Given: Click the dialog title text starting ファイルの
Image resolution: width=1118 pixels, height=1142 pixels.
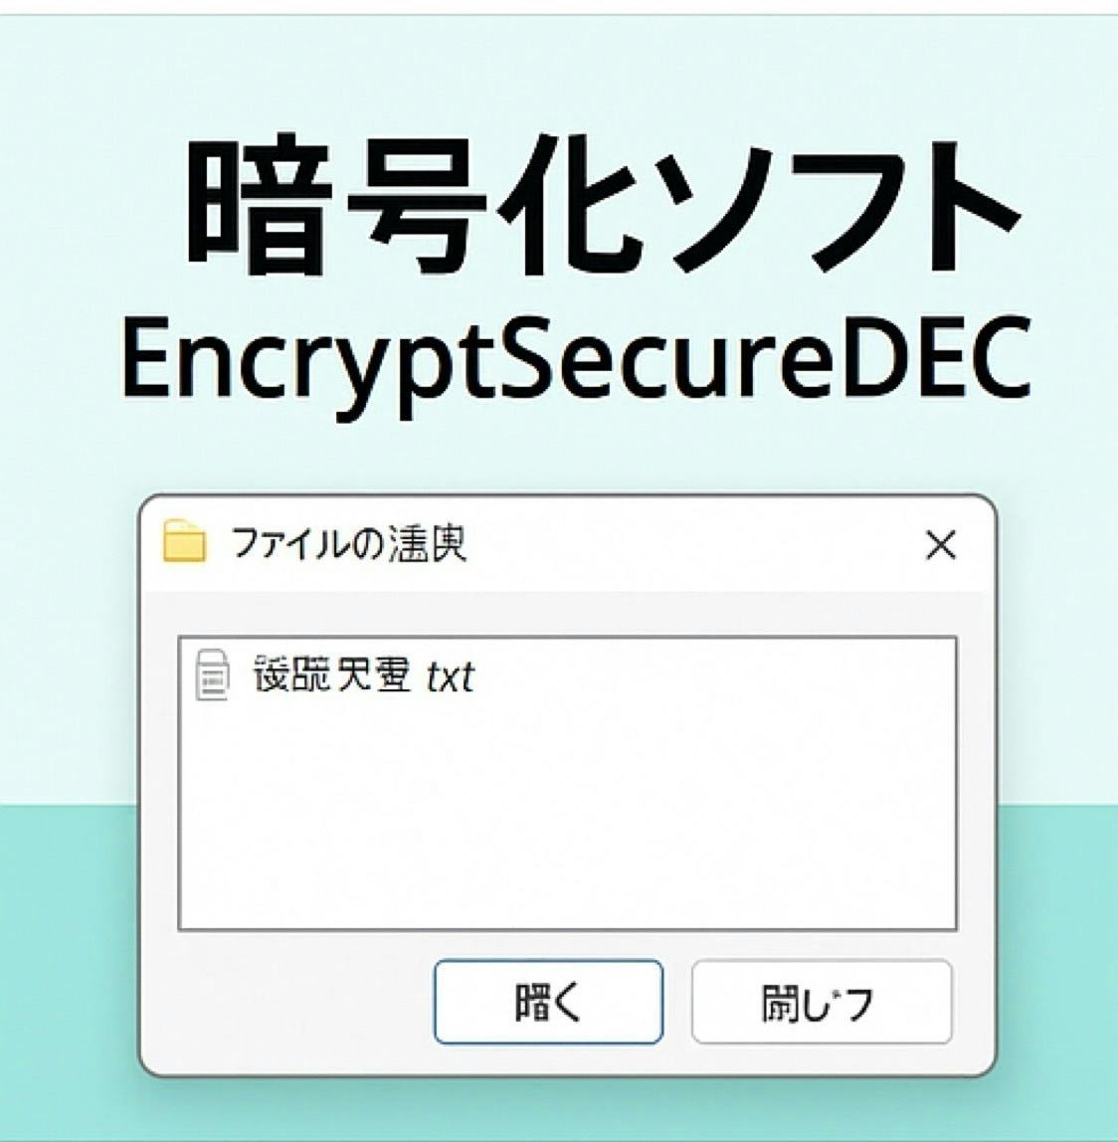Looking at the screenshot, I should click(x=348, y=543).
